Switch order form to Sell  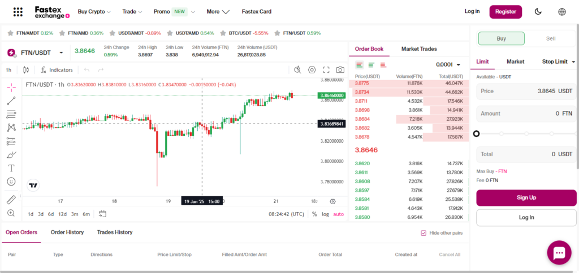[551, 38]
